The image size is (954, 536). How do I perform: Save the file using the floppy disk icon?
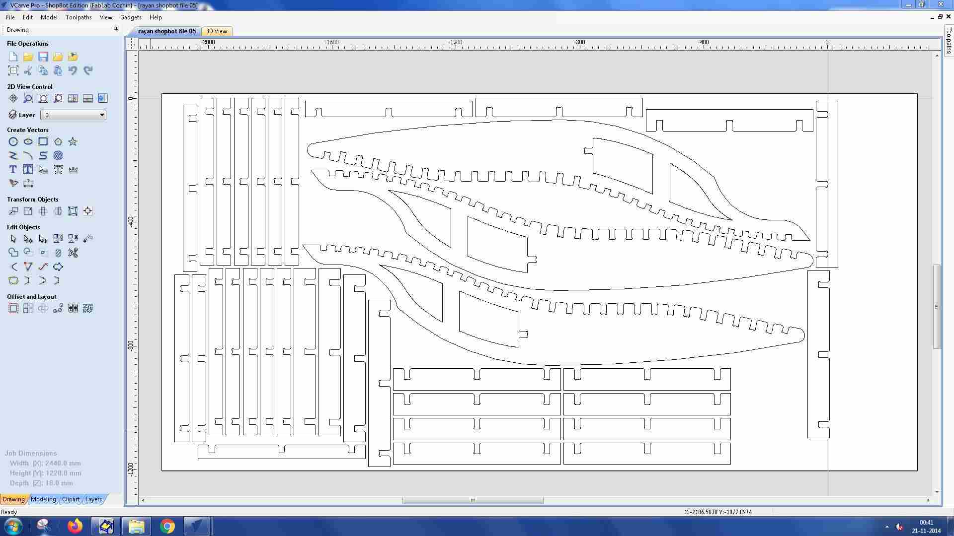click(43, 57)
